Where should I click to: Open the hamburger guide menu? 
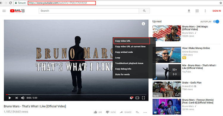point(4,11)
